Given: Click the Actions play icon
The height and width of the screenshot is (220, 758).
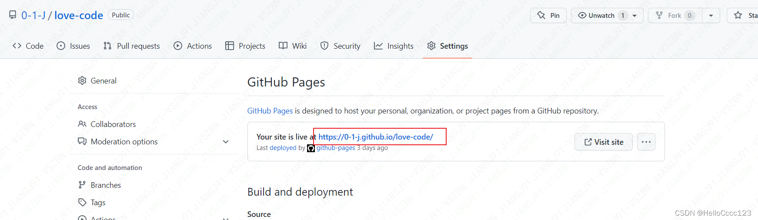Looking at the screenshot, I should (x=178, y=46).
